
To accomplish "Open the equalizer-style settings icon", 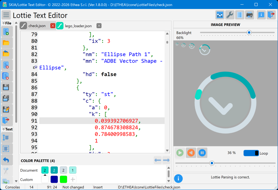I will (x=220, y=15).
